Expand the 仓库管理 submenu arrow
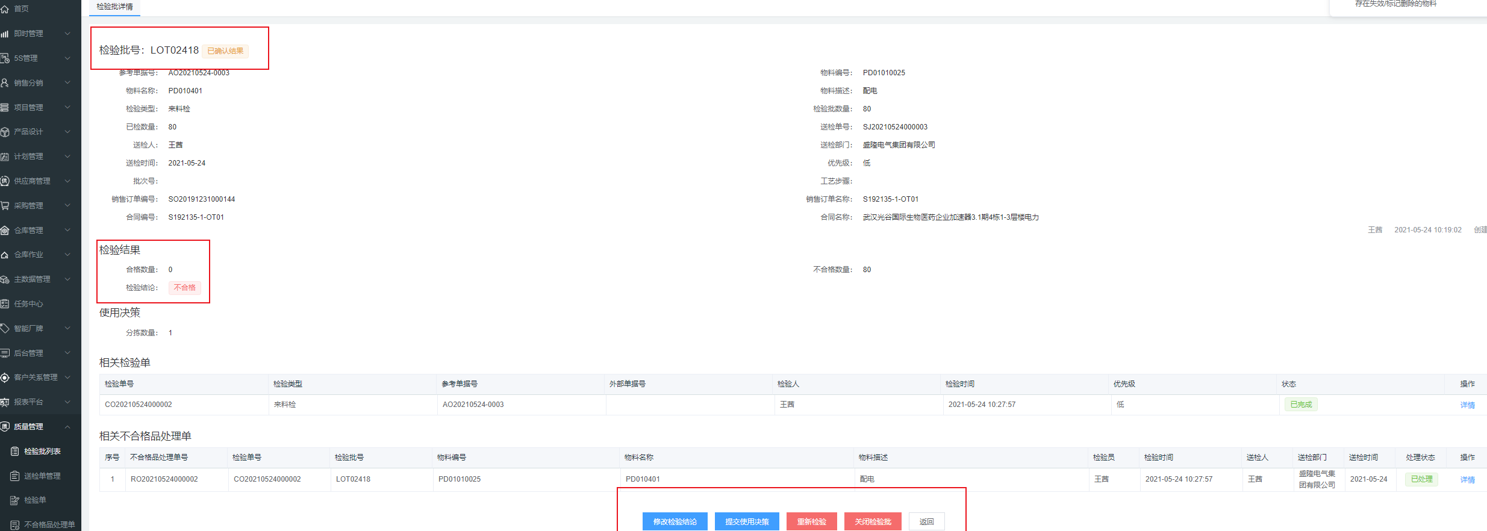Viewport: 1487px width, 531px height. point(67,231)
